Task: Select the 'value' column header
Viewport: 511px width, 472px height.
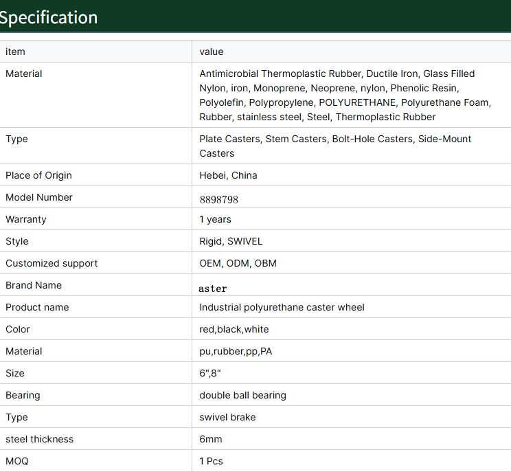Action: pyautogui.click(x=211, y=52)
